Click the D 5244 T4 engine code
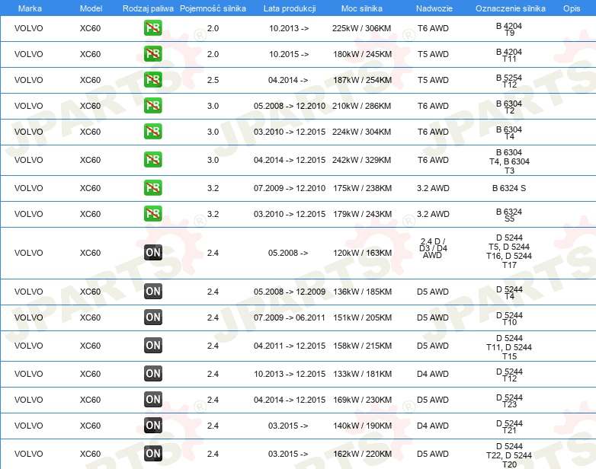 pyautogui.click(x=509, y=293)
